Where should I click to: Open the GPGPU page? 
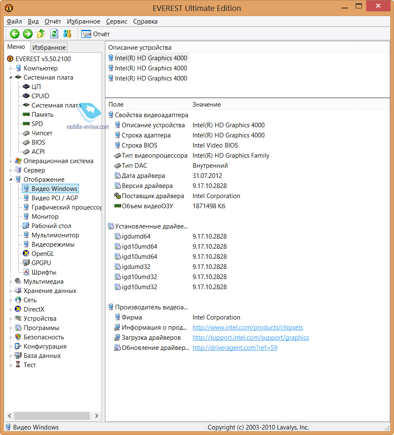pos(41,263)
